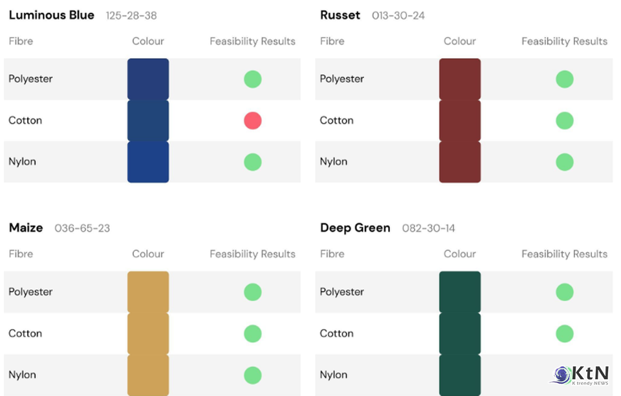This screenshot has height=396, width=621.
Task: Click the green feasibility dot for Luminous Blue Nylon
Action: tap(252, 162)
